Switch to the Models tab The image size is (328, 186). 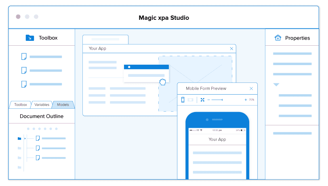(63, 105)
